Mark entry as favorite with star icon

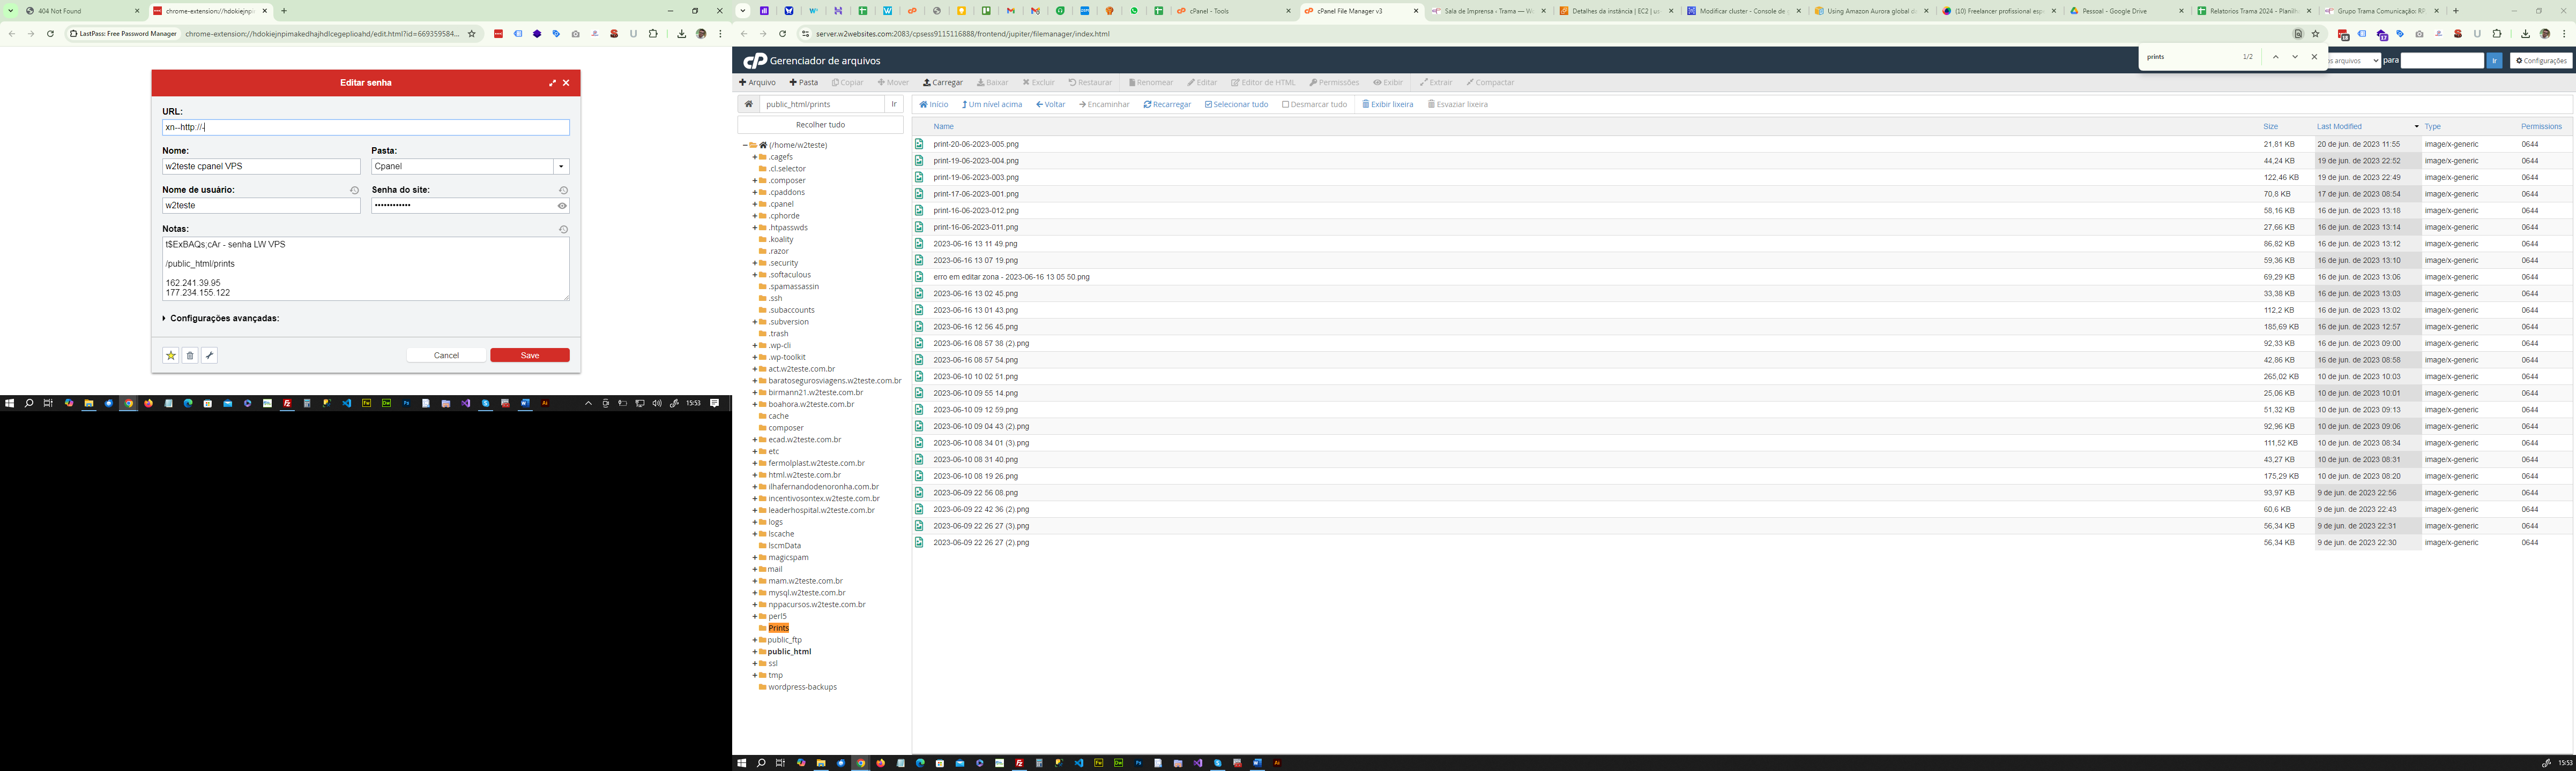tap(171, 356)
